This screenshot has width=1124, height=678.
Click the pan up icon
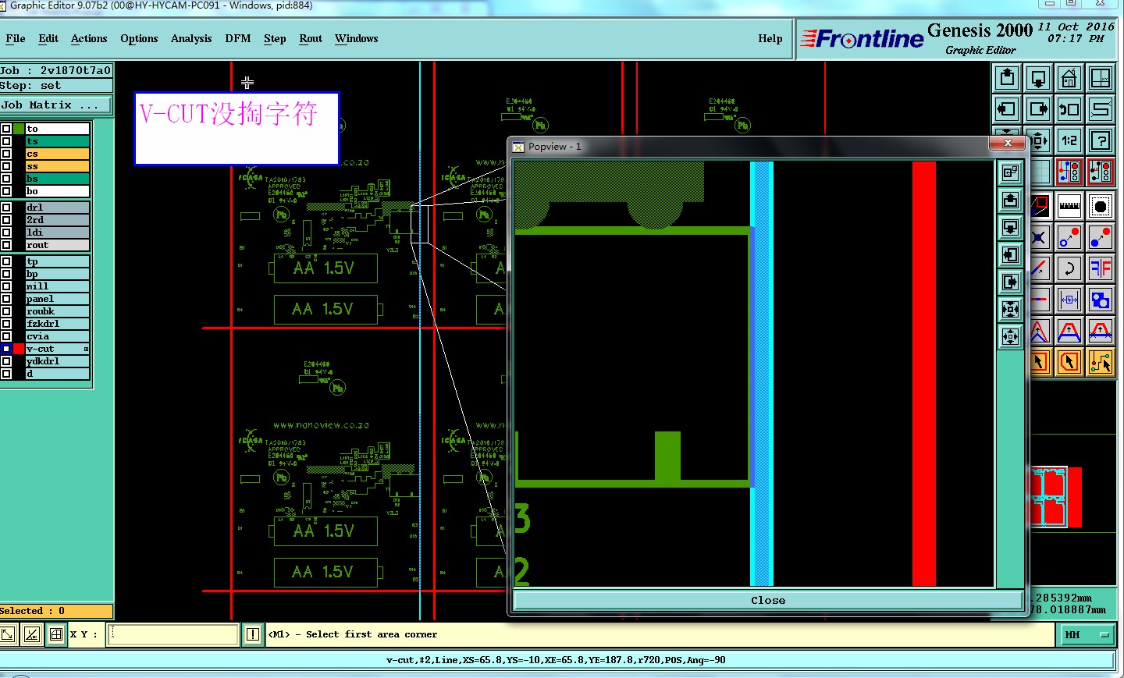coord(1007,78)
